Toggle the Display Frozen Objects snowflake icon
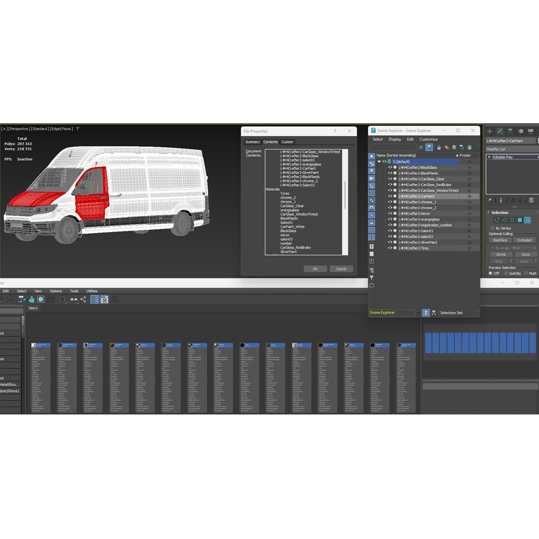Image resolution: width=539 pixels, height=539 pixels. tap(372, 230)
